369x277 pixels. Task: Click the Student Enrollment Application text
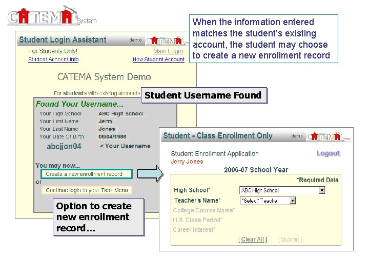coord(215,153)
